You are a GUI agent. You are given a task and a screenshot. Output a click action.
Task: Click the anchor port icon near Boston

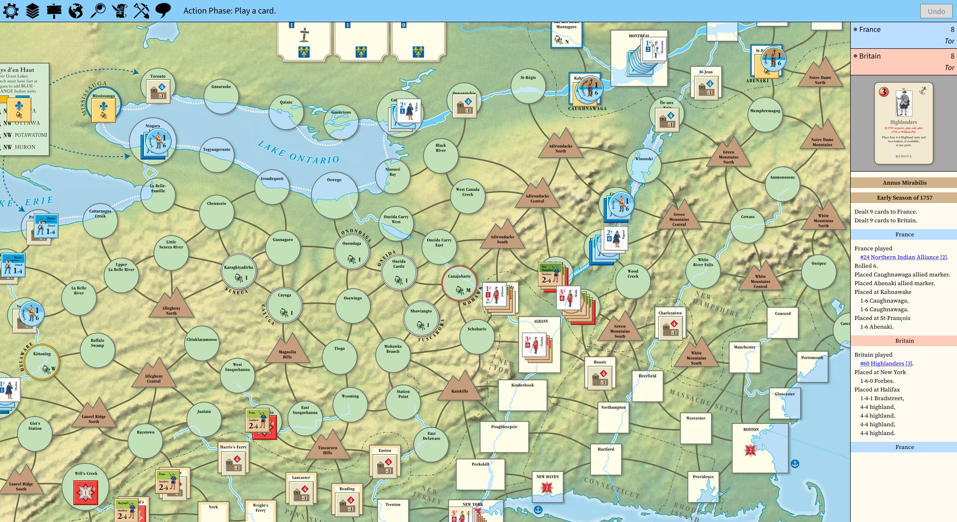pyautogui.click(x=795, y=464)
